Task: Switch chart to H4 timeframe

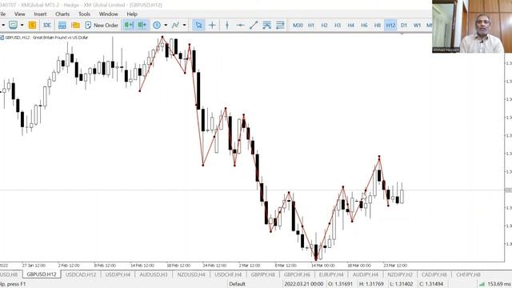Action: click(x=351, y=25)
